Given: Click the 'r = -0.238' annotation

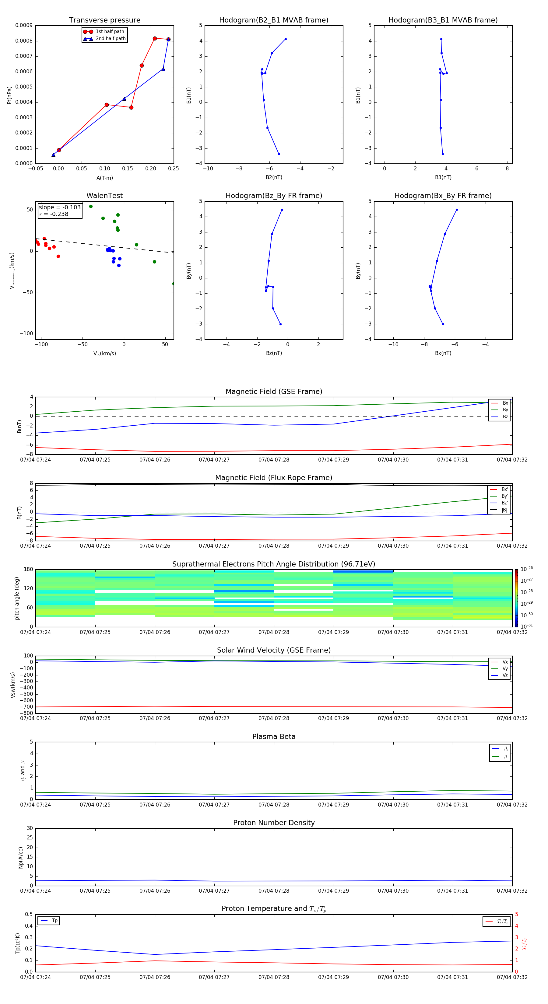Looking at the screenshot, I should click(54, 214).
